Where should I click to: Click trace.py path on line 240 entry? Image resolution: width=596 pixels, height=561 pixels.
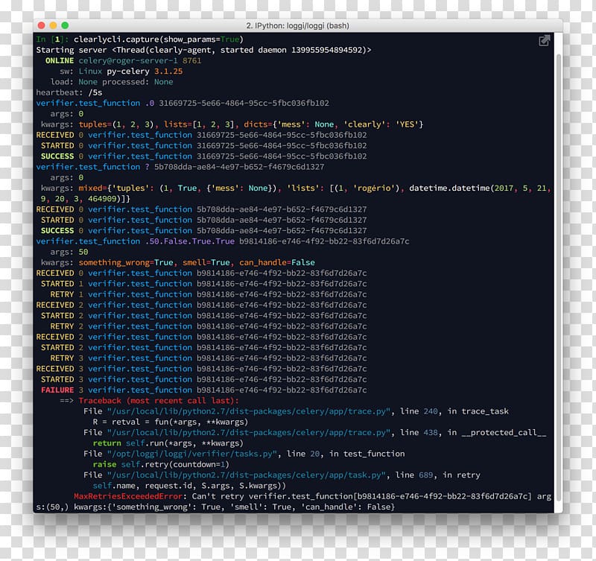click(x=249, y=412)
